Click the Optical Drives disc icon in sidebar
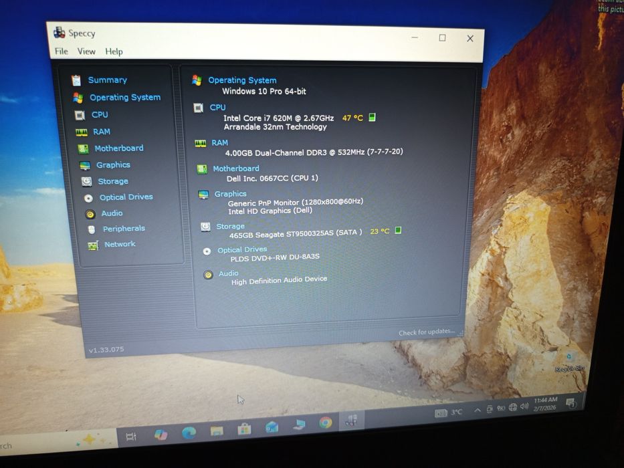This screenshot has height=468, width=624. 88,198
